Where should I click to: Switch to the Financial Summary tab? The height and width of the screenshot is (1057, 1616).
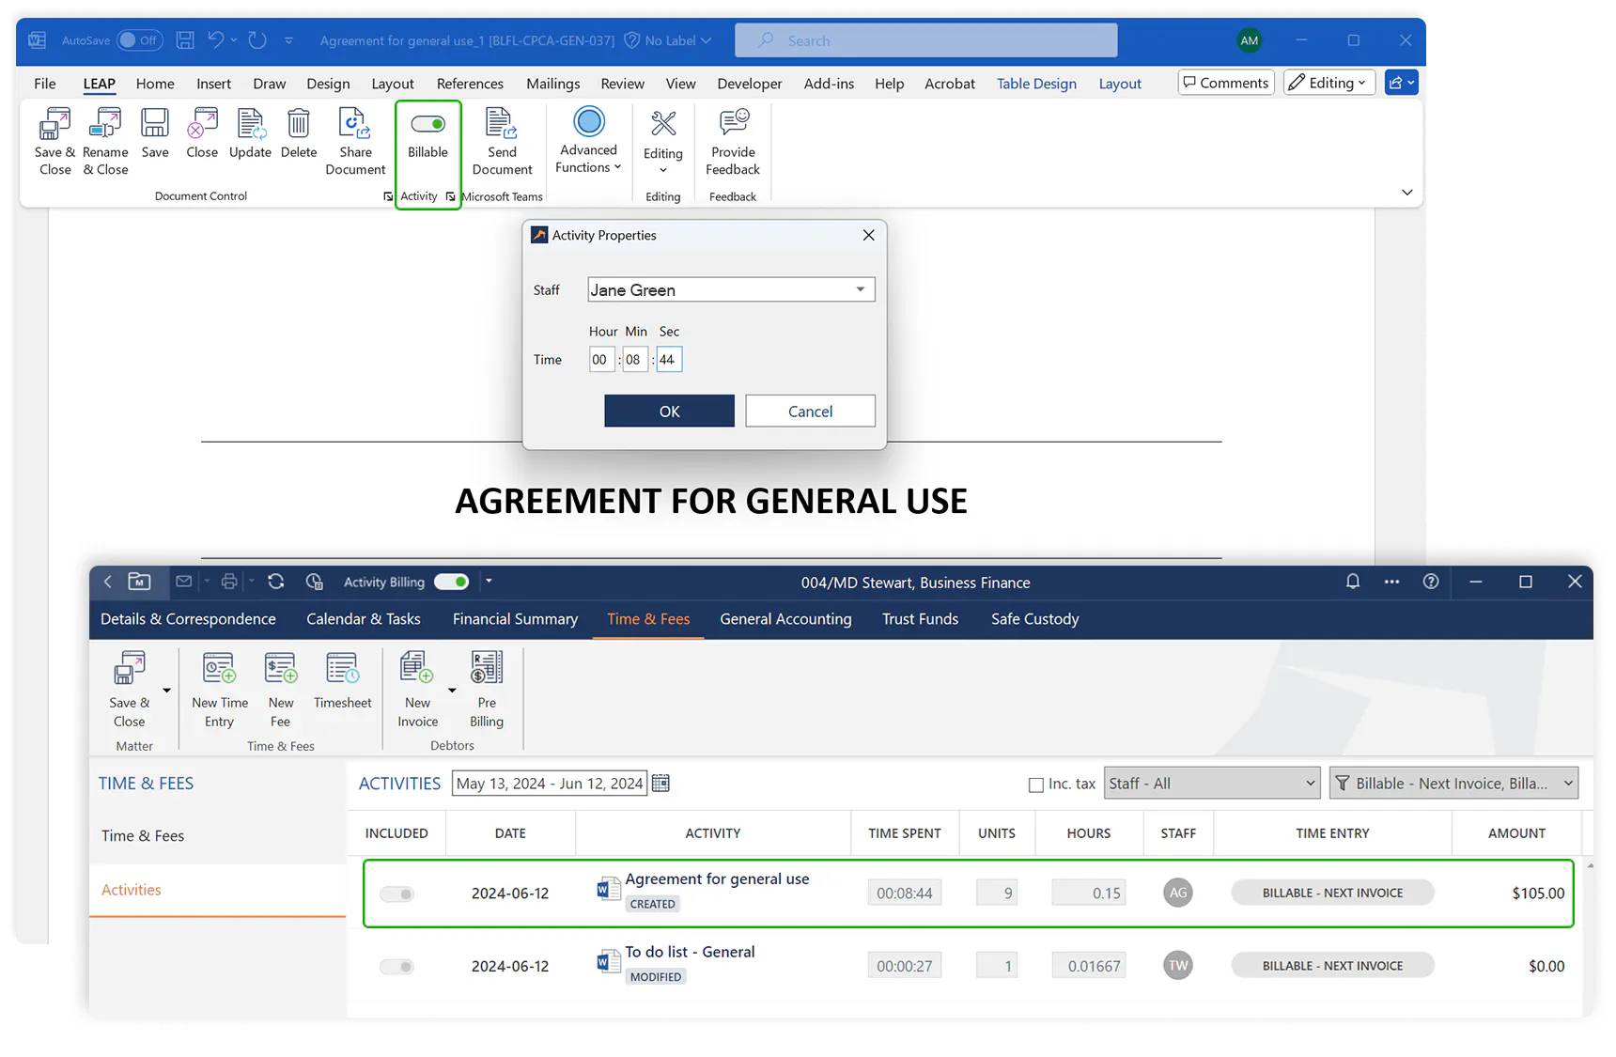point(515,619)
